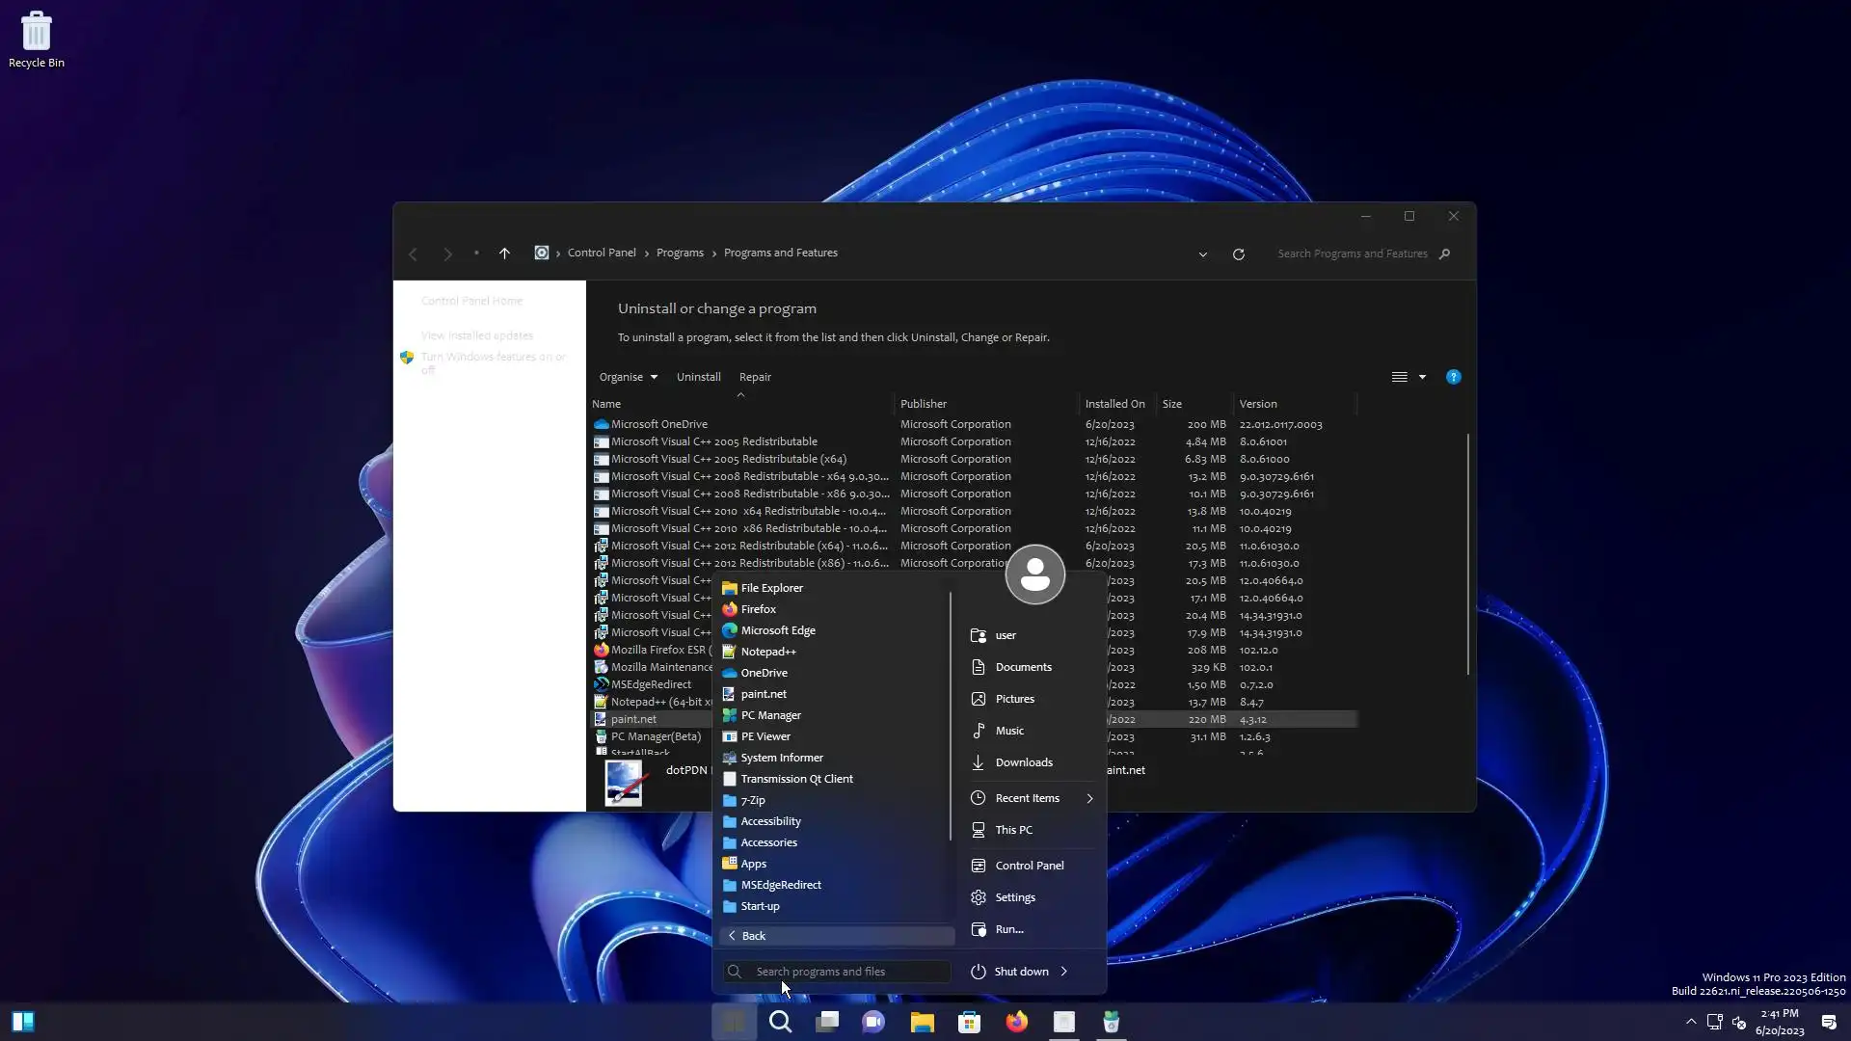The height and width of the screenshot is (1041, 1851).
Task: Click the user avatar picture
Action: 1034,574
